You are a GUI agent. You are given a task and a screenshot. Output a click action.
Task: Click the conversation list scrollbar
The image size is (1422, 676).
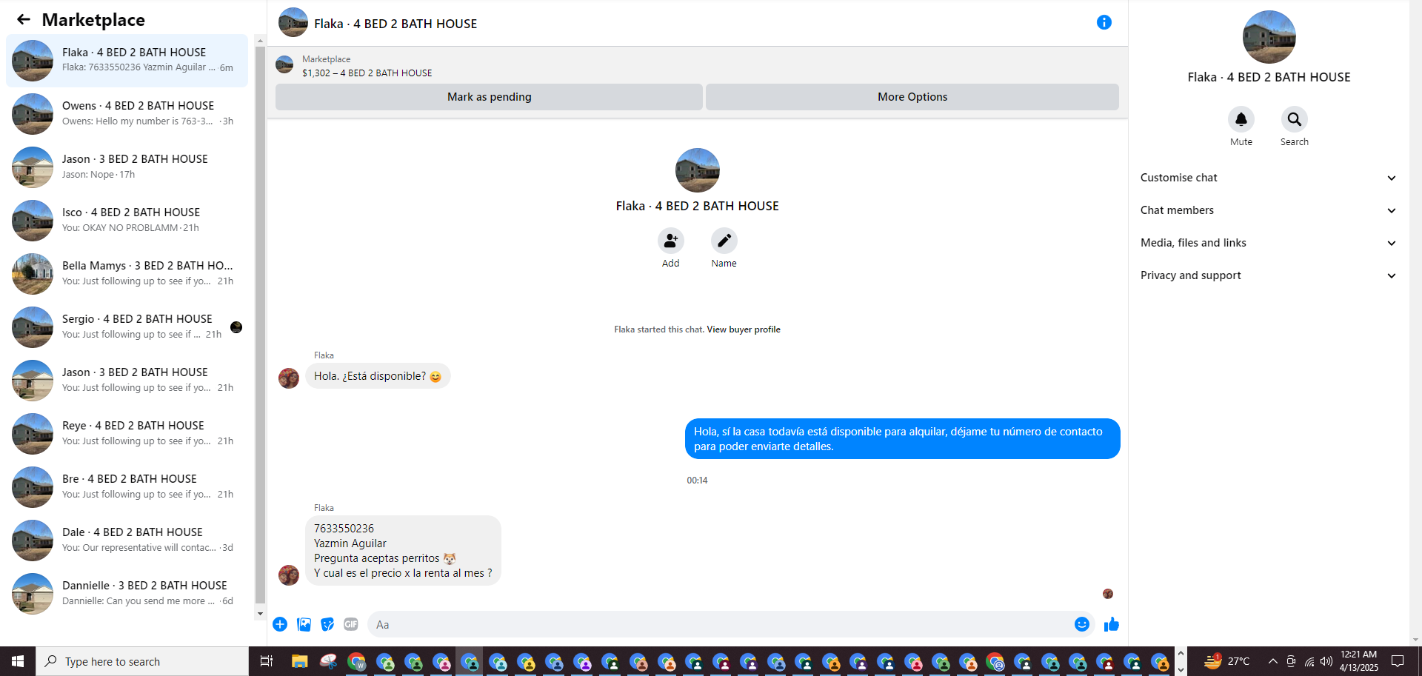pos(260,326)
